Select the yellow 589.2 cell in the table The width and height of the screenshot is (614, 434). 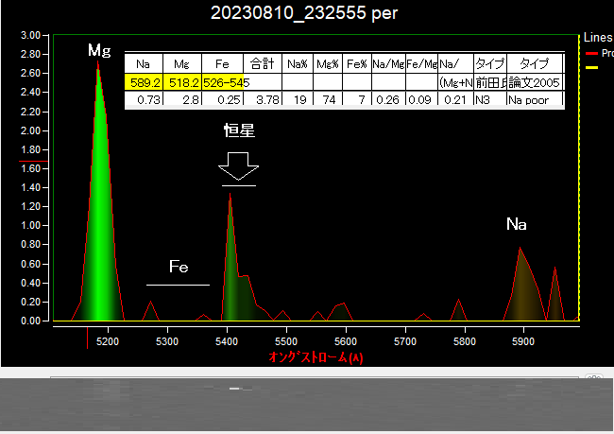(x=144, y=83)
